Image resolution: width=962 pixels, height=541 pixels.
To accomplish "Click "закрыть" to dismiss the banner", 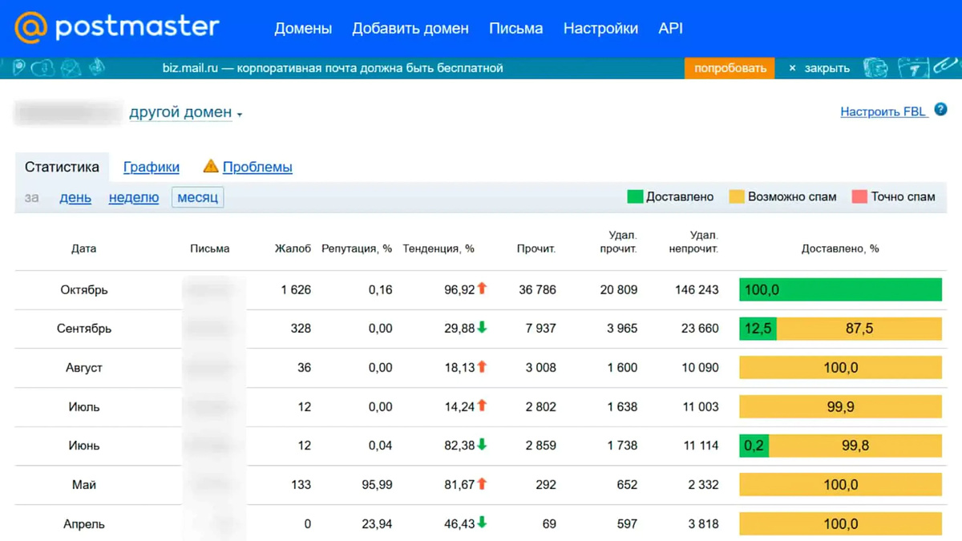I will 826,68.
